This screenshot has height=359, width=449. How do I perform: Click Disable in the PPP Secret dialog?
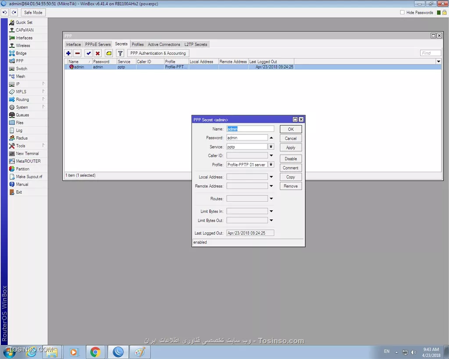pyautogui.click(x=291, y=159)
